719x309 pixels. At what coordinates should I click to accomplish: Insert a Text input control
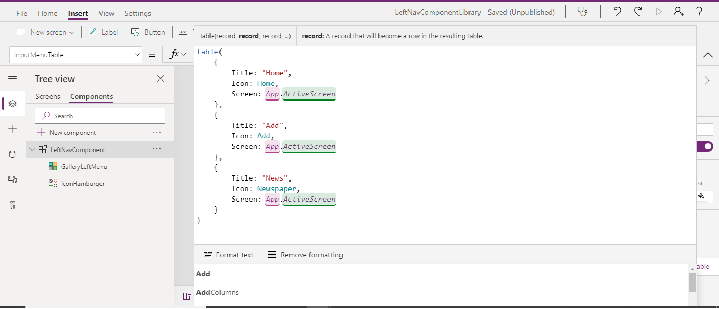184,32
